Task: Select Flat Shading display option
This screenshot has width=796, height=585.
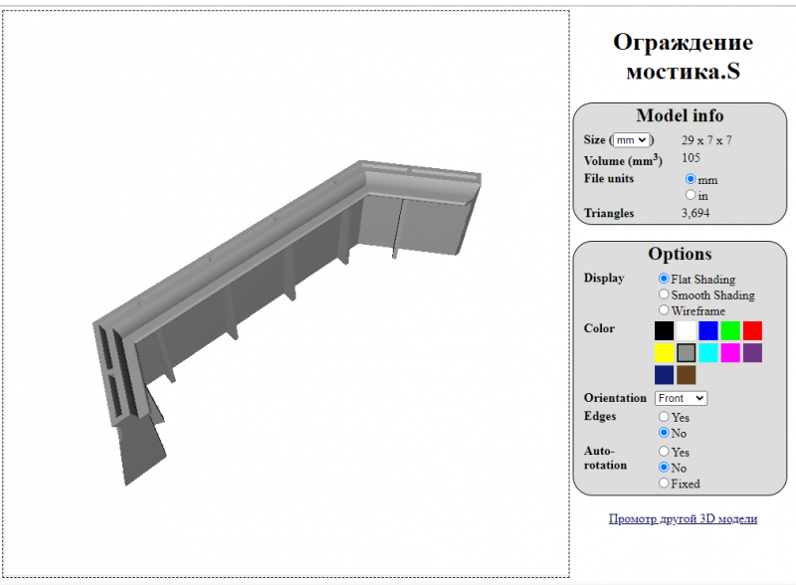Action: tap(664, 280)
